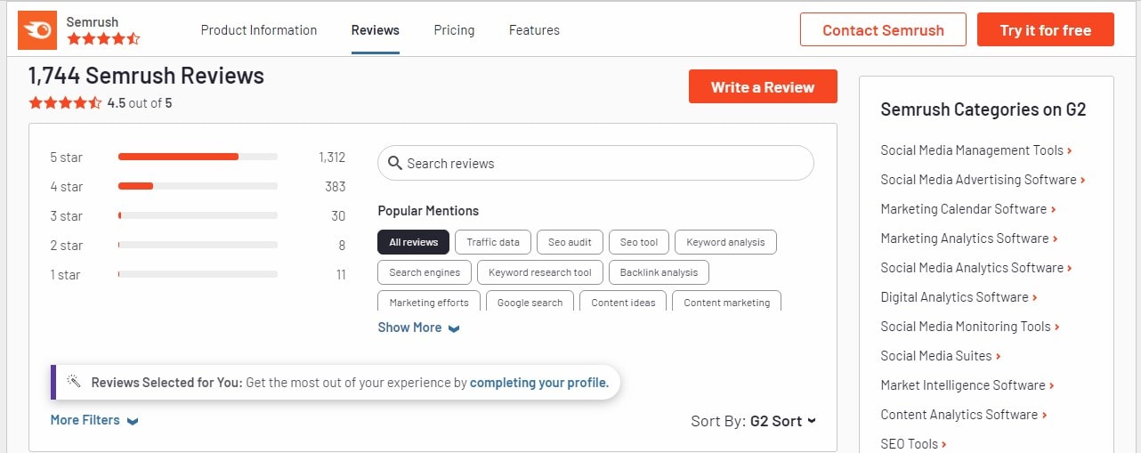Image resolution: width=1141 pixels, height=453 pixels.
Task: Toggle the Content ideas mention chip
Action: pyautogui.click(x=623, y=301)
